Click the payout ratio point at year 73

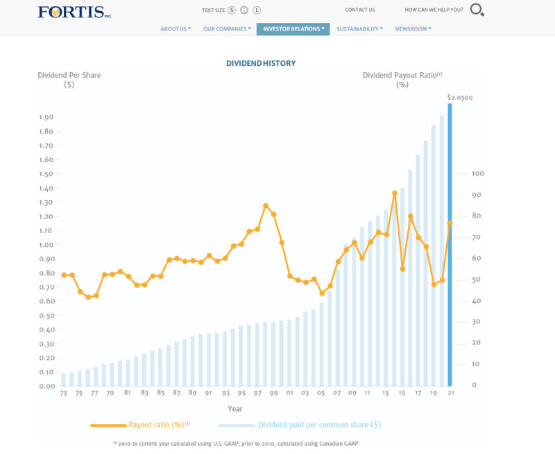pos(64,275)
